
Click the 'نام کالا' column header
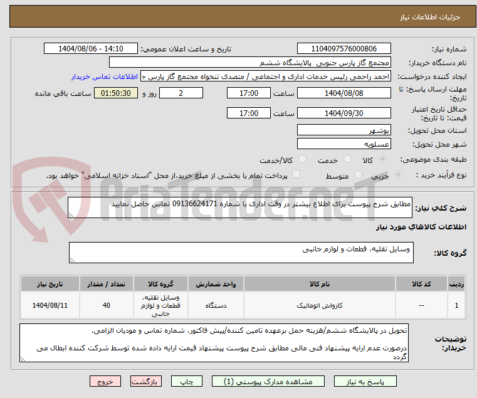(320, 284)
